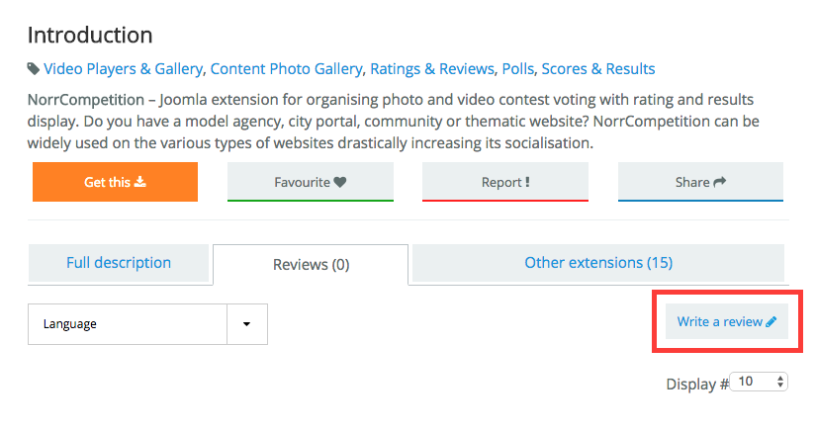Image resolution: width=816 pixels, height=431 pixels.
Task: Click the Write a review button
Action: point(727,322)
